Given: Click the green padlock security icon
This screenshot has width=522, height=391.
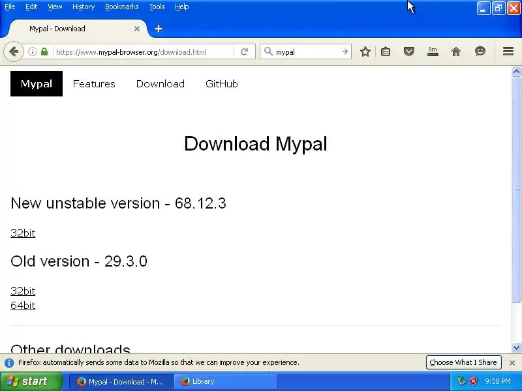Looking at the screenshot, I should point(44,51).
